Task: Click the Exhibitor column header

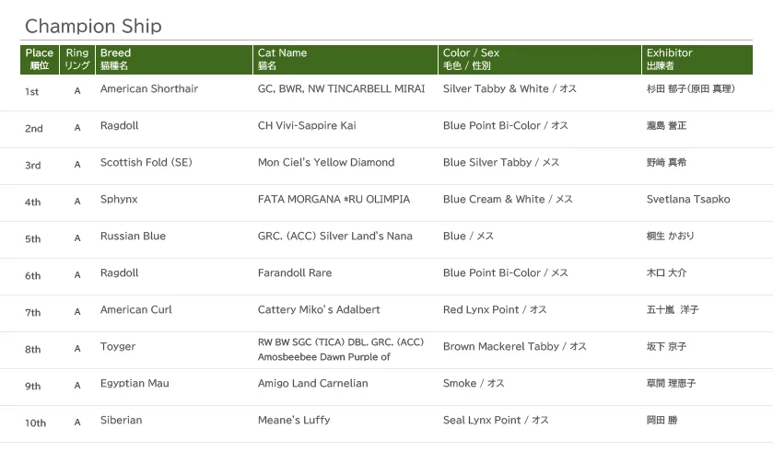Action: [669, 59]
